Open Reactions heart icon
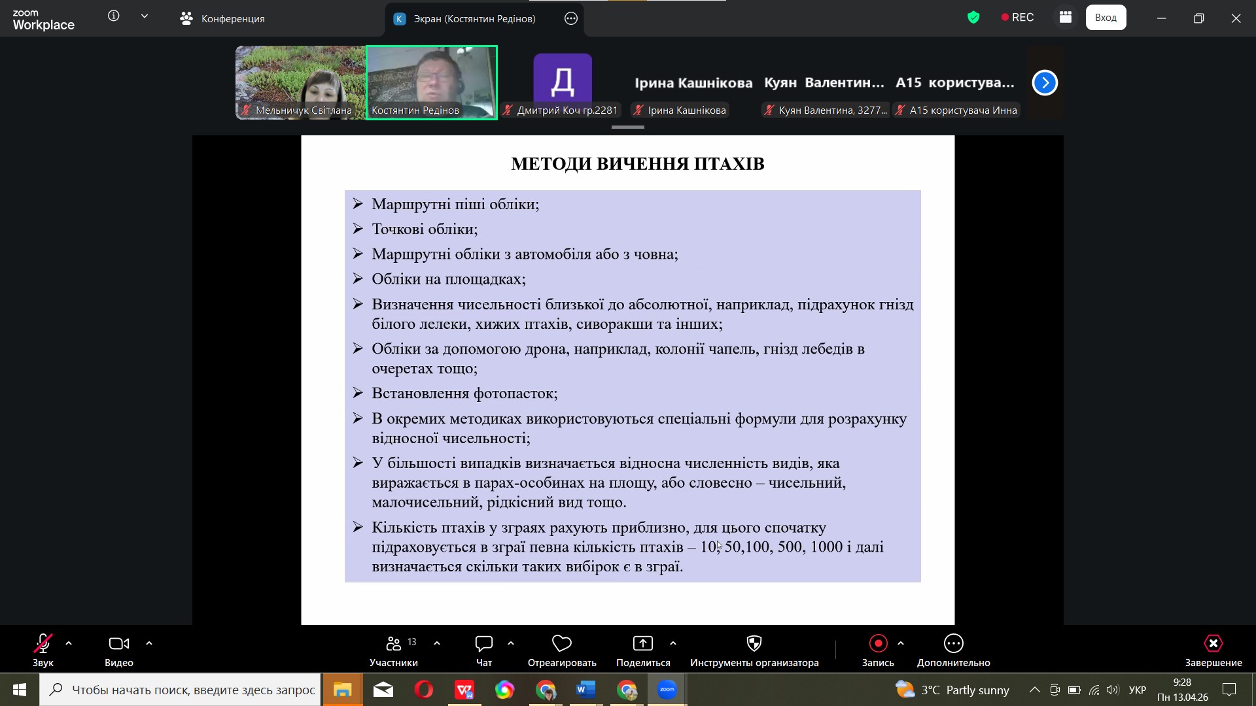1256x706 pixels. (562, 644)
